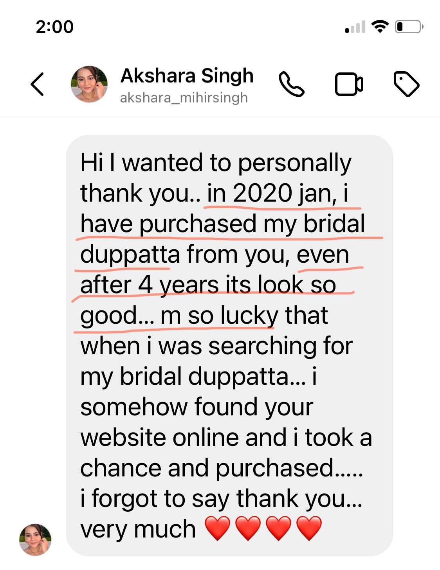Tap the back arrow to leave chat
Image resolution: width=440 pixels, height=570 pixels.
[x=38, y=84]
